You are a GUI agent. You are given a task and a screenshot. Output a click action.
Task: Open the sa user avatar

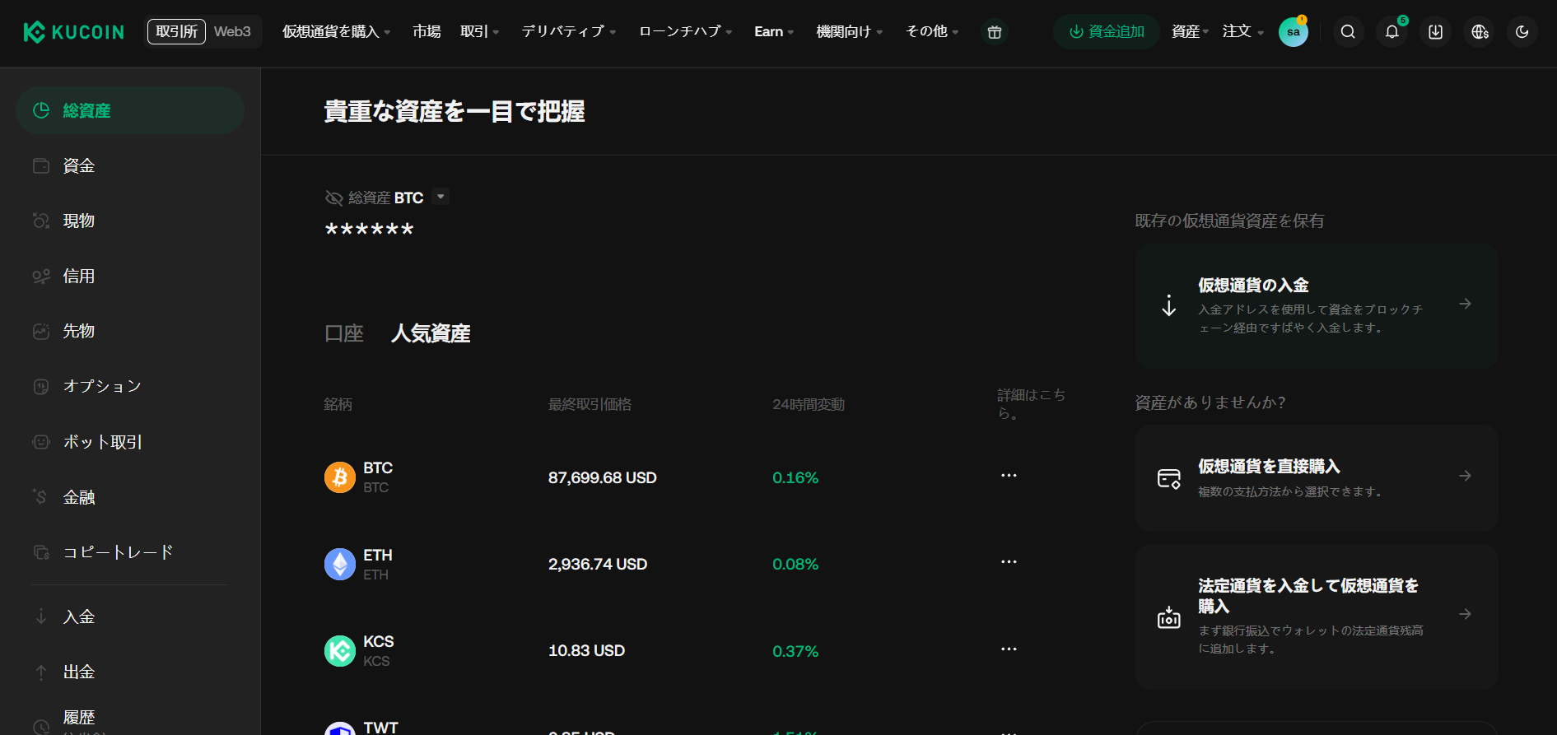(1293, 32)
